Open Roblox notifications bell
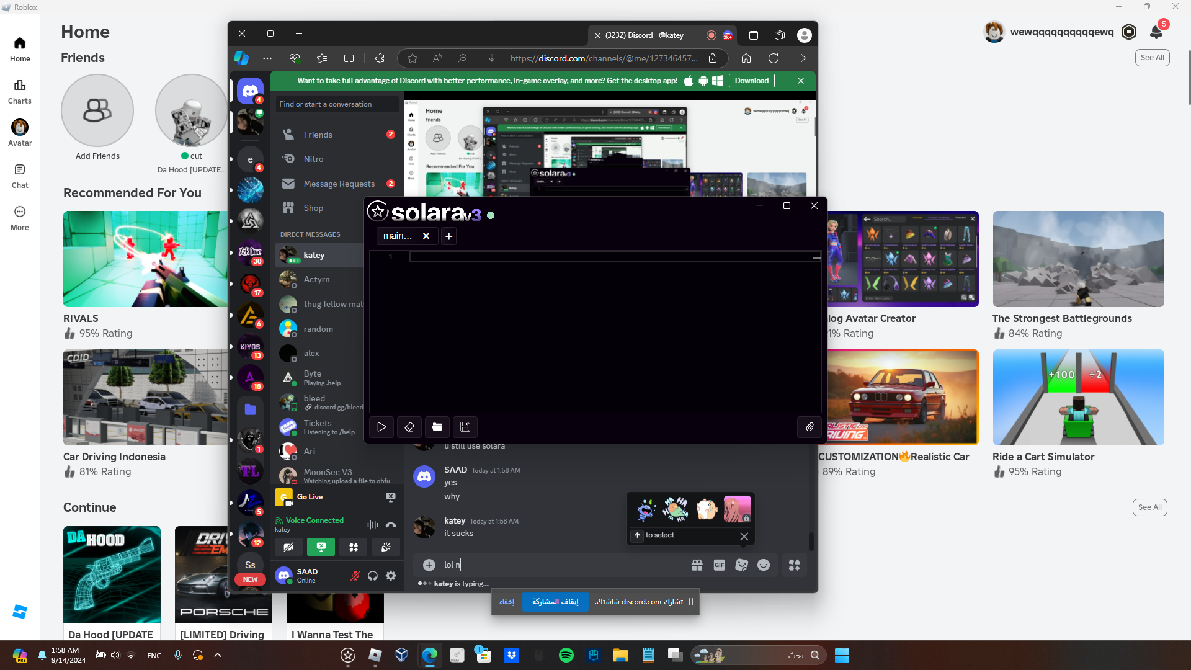The height and width of the screenshot is (670, 1191). click(1156, 32)
